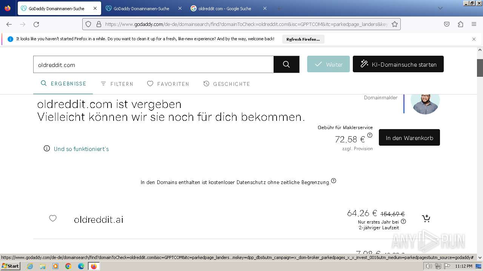Click the domain search input field
This screenshot has width=483, height=271.
pyautogui.click(x=153, y=64)
